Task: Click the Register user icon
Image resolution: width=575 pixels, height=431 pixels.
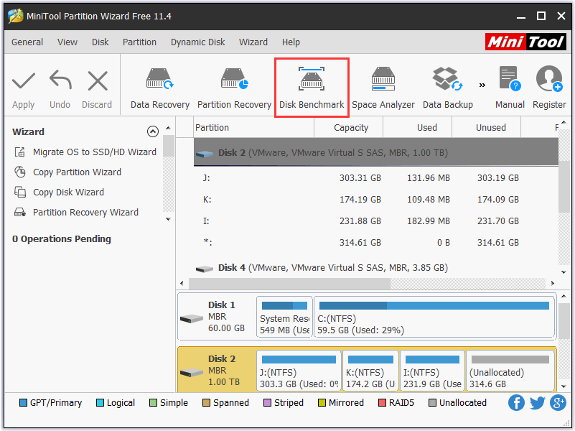Action: (x=549, y=78)
